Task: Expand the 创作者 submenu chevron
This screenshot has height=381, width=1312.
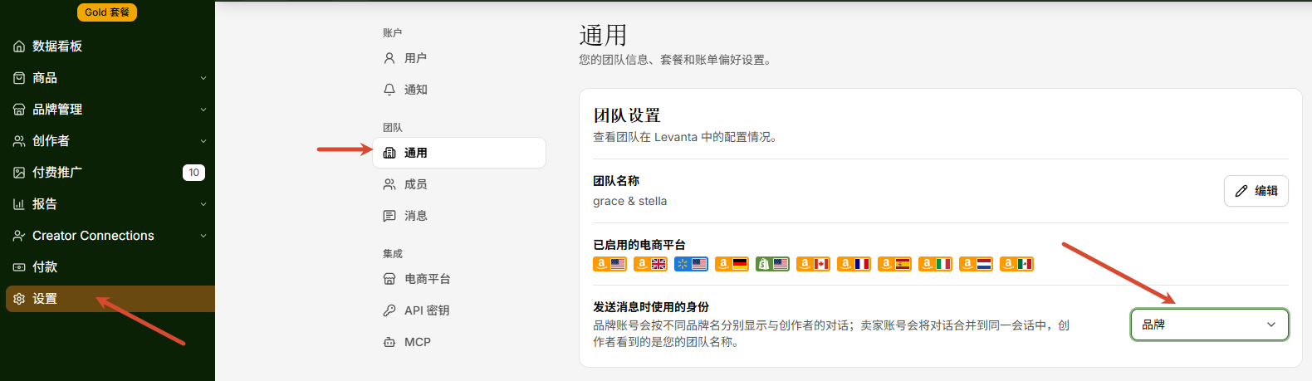Action: click(203, 141)
